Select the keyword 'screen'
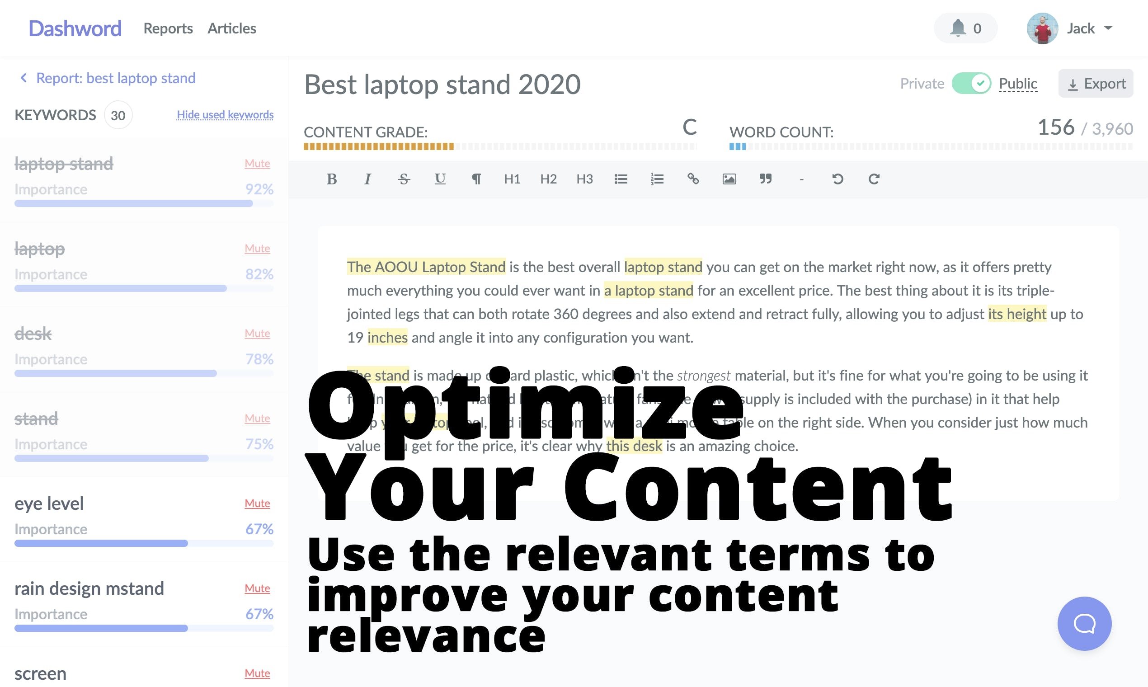 click(40, 674)
